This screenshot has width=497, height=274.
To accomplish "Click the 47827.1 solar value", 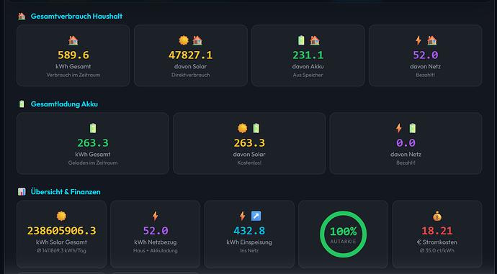I will click(x=190, y=55).
